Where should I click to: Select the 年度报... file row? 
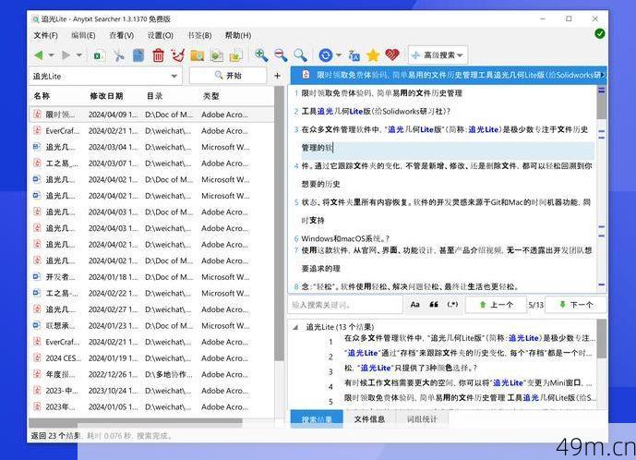tap(151, 374)
